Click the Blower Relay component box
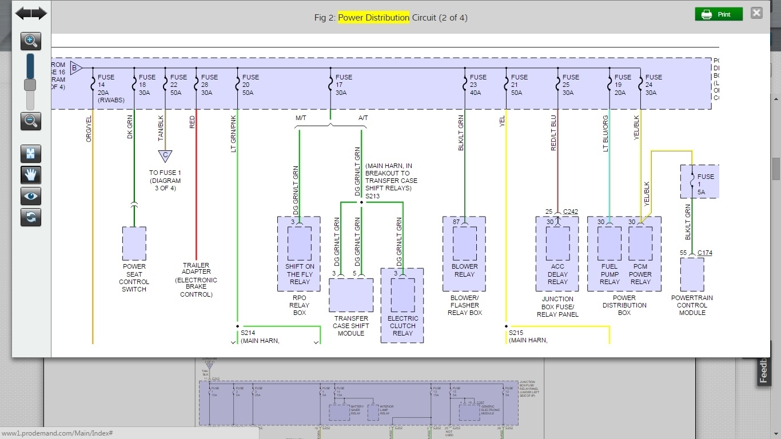This screenshot has height=439, width=781. tap(464, 244)
